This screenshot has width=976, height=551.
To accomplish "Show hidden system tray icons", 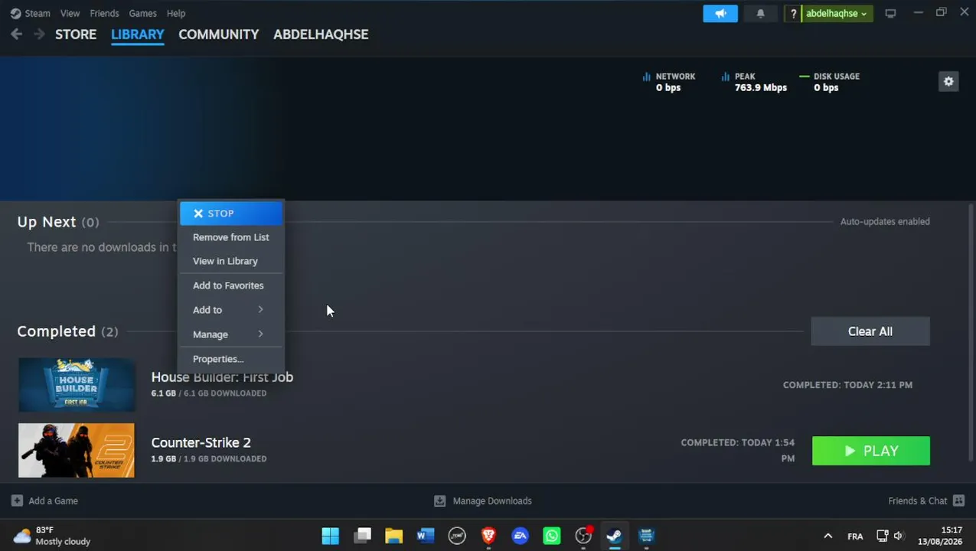I will tap(827, 536).
